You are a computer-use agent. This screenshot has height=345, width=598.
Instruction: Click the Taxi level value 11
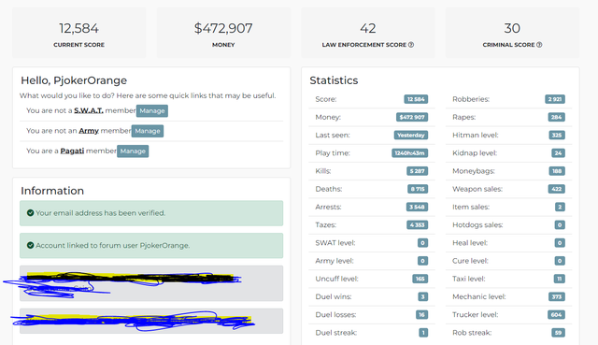[x=560, y=279]
